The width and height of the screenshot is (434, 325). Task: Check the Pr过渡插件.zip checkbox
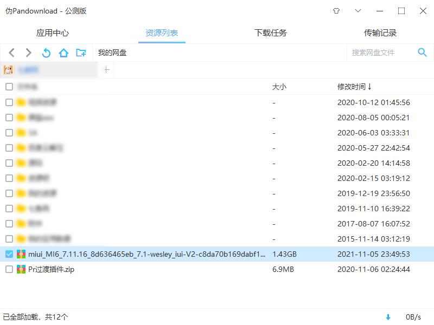[9, 269]
